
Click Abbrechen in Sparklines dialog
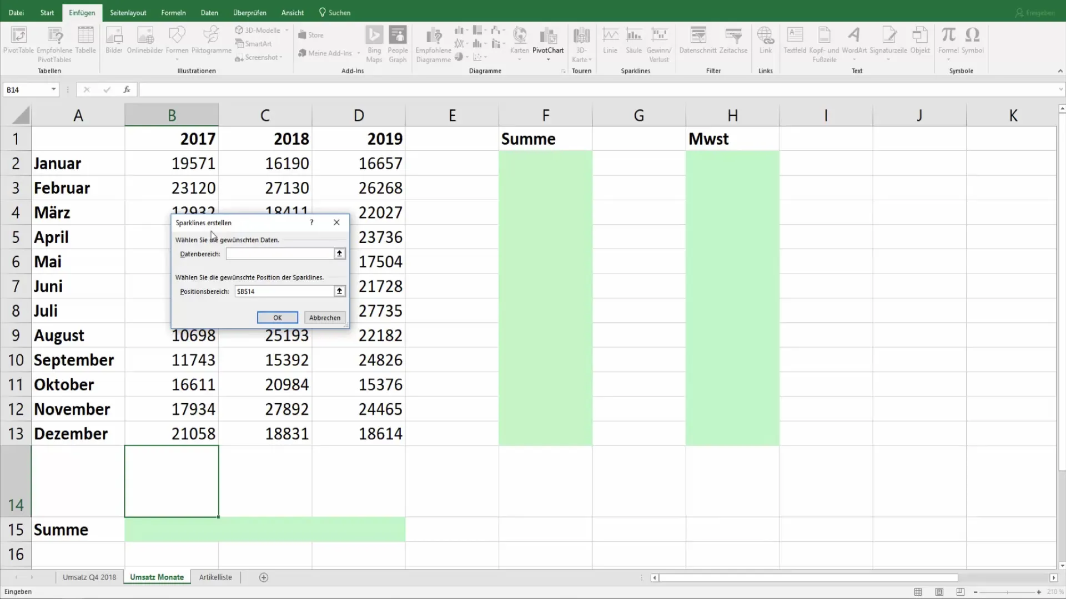click(x=325, y=318)
